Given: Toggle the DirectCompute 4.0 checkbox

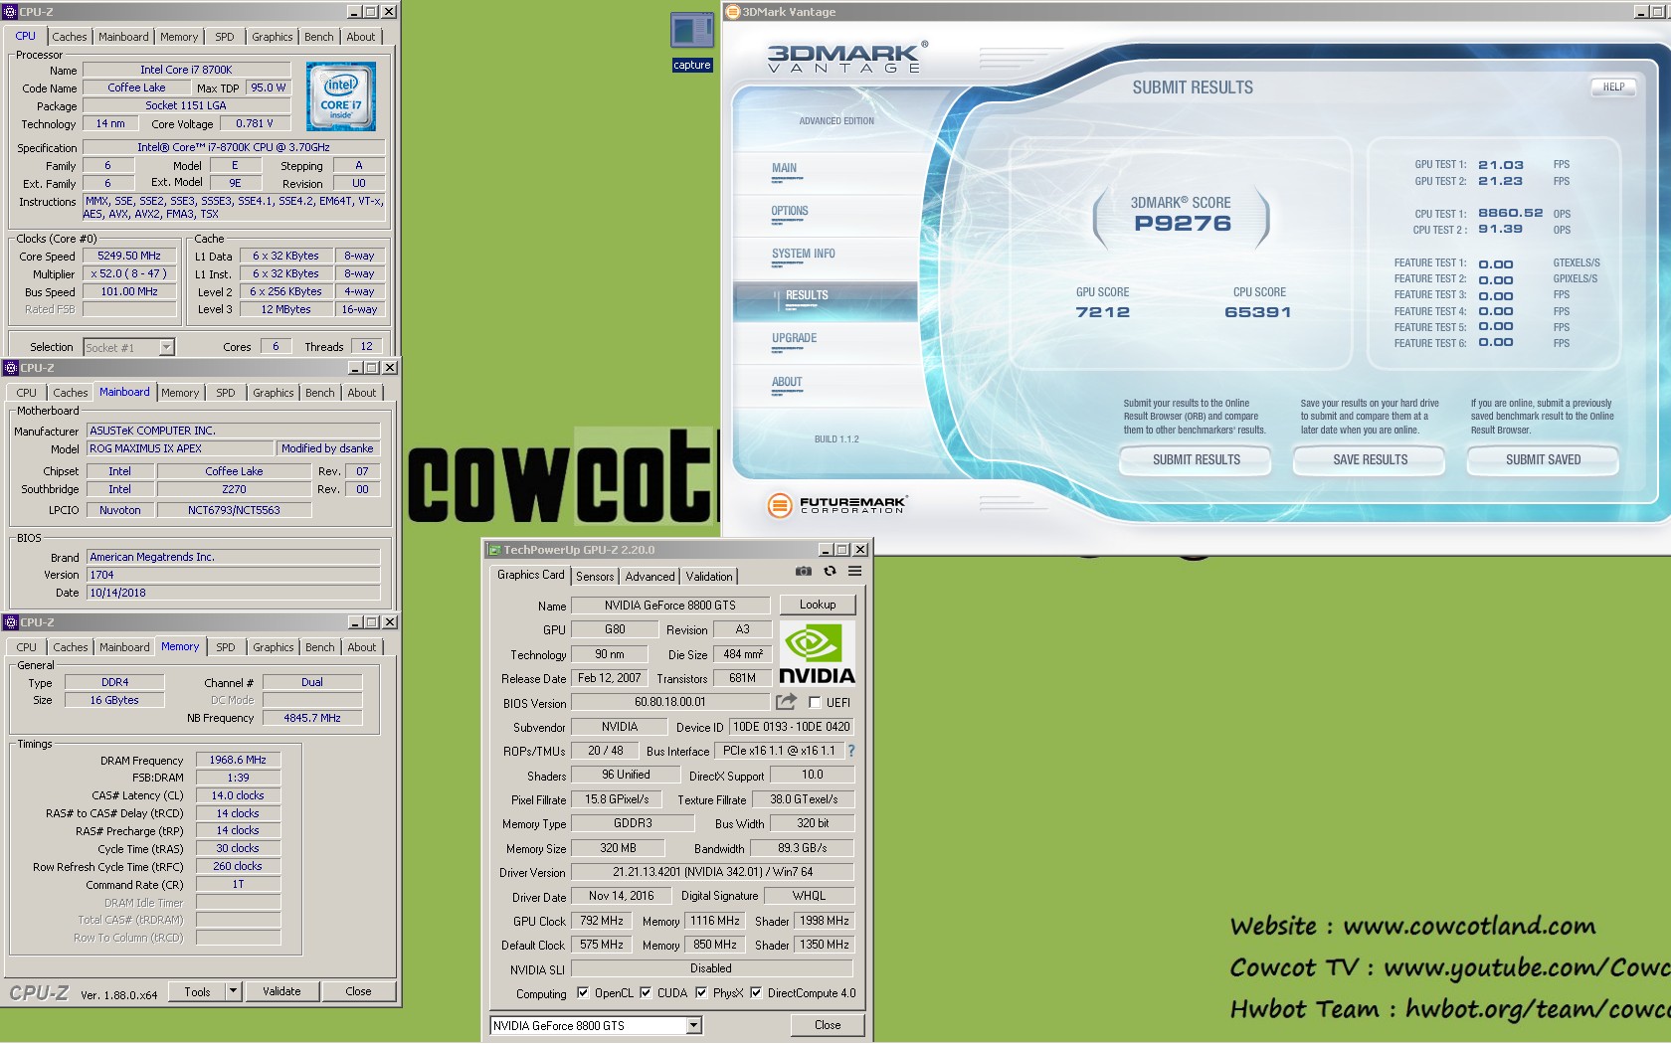Looking at the screenshot, I should click(x=756, y=992).
